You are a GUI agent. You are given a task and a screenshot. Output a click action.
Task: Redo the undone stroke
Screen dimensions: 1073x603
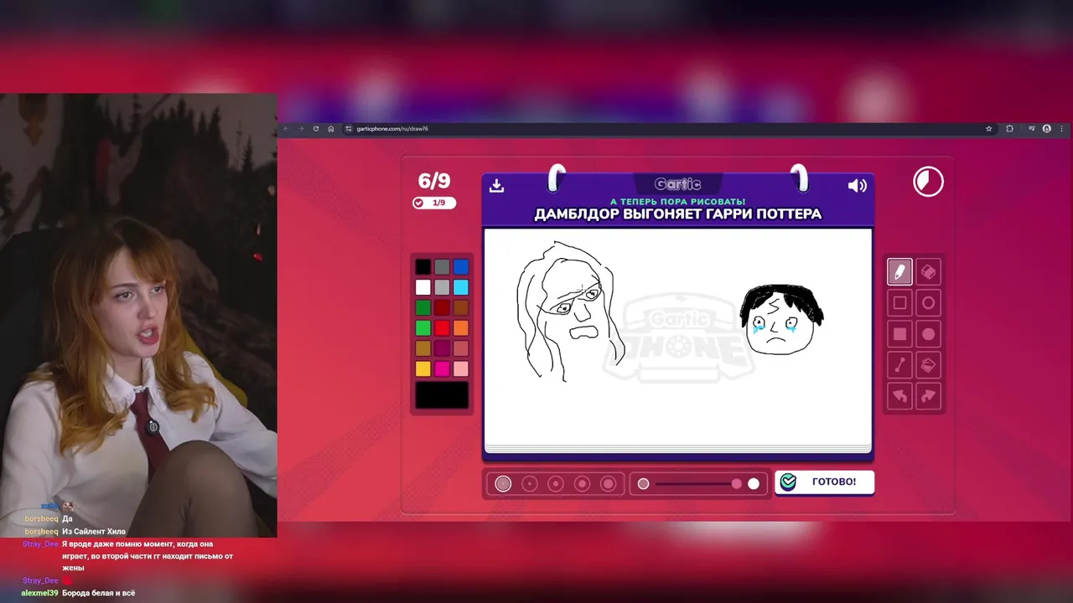(928, 396)
